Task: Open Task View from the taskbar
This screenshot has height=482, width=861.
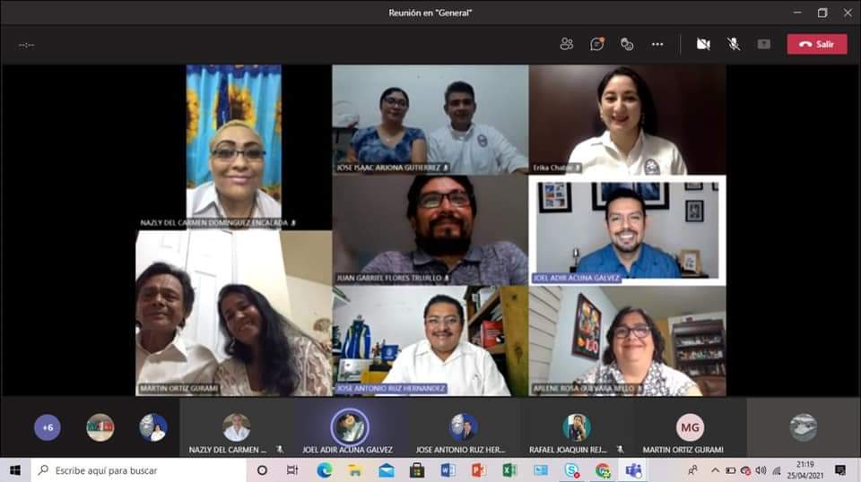Action: pyautogui.click(x=292, y=470)
